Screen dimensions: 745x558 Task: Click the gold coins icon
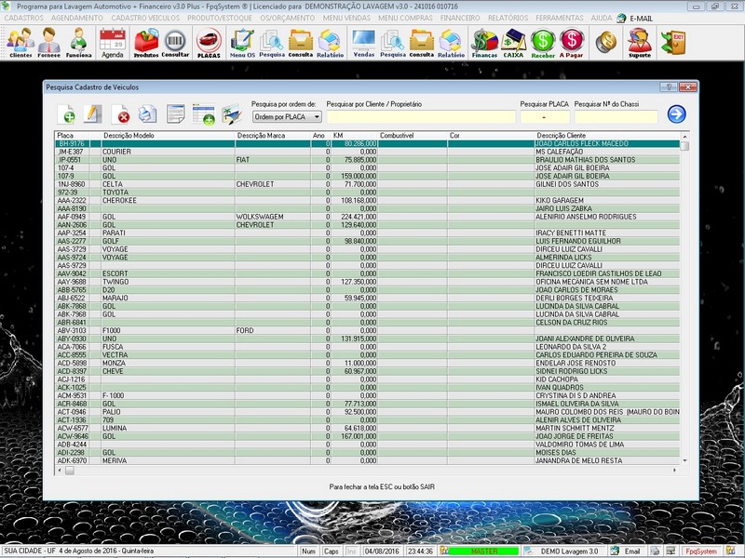606,42
